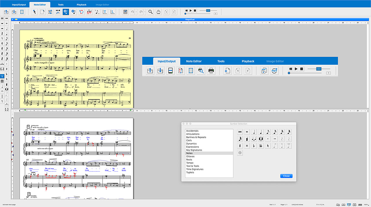
Task: Open the redo history dropdown arrow
Action: 145,12
